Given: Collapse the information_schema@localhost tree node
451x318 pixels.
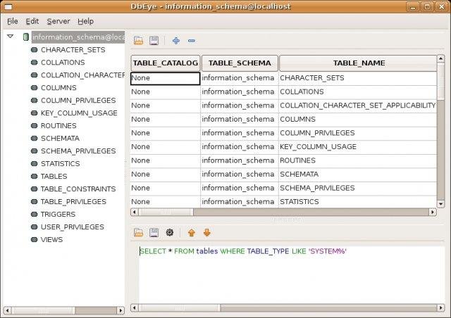Looking at the screenshot, I should [11, 37].
